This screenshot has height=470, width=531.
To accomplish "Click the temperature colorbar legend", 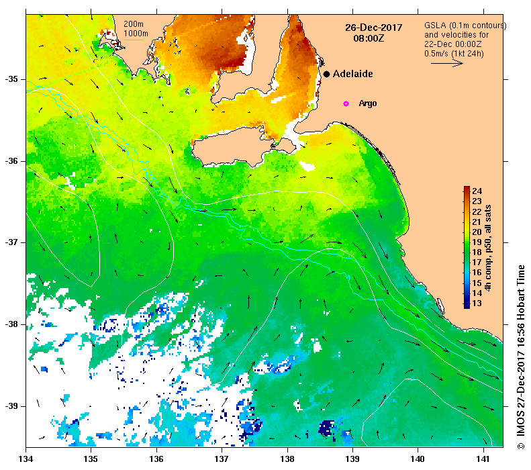I will [x=467, y=247].
